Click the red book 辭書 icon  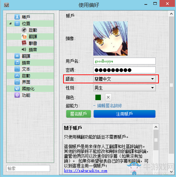(24, 43)
